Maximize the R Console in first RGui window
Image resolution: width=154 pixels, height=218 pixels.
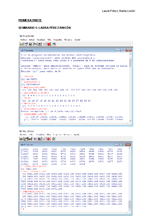click(123, 50)
